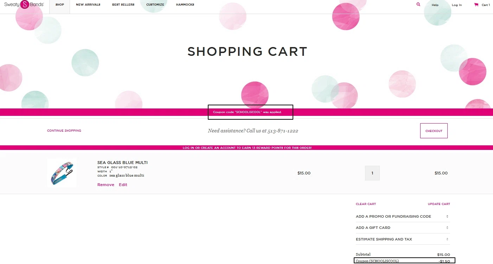Remove Sea Glass Blue Multi from cart

tap(106, 185)
